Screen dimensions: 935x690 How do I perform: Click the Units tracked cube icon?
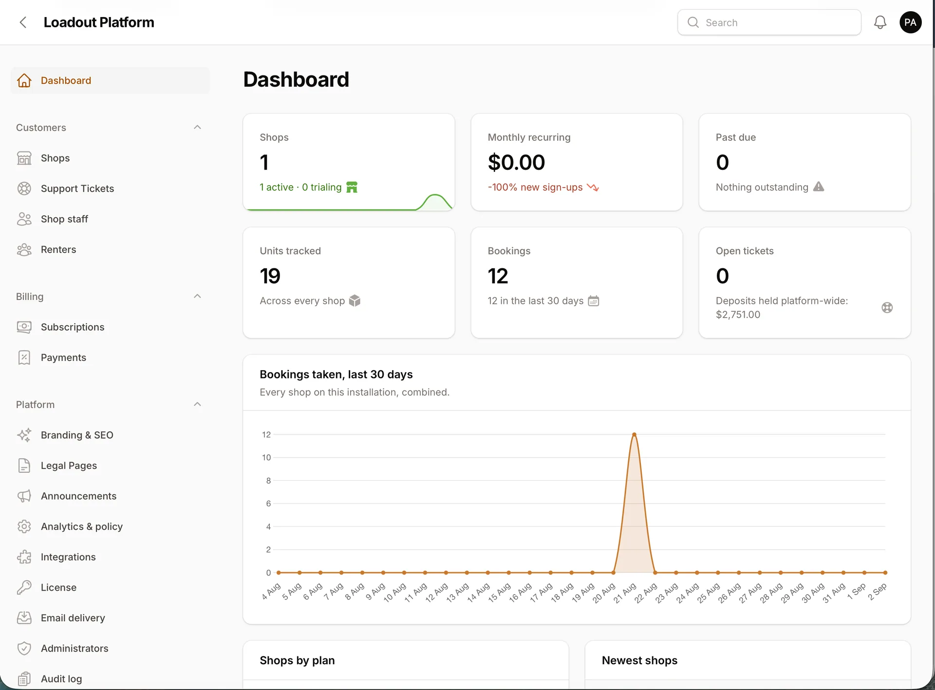(x=355, y=301)
